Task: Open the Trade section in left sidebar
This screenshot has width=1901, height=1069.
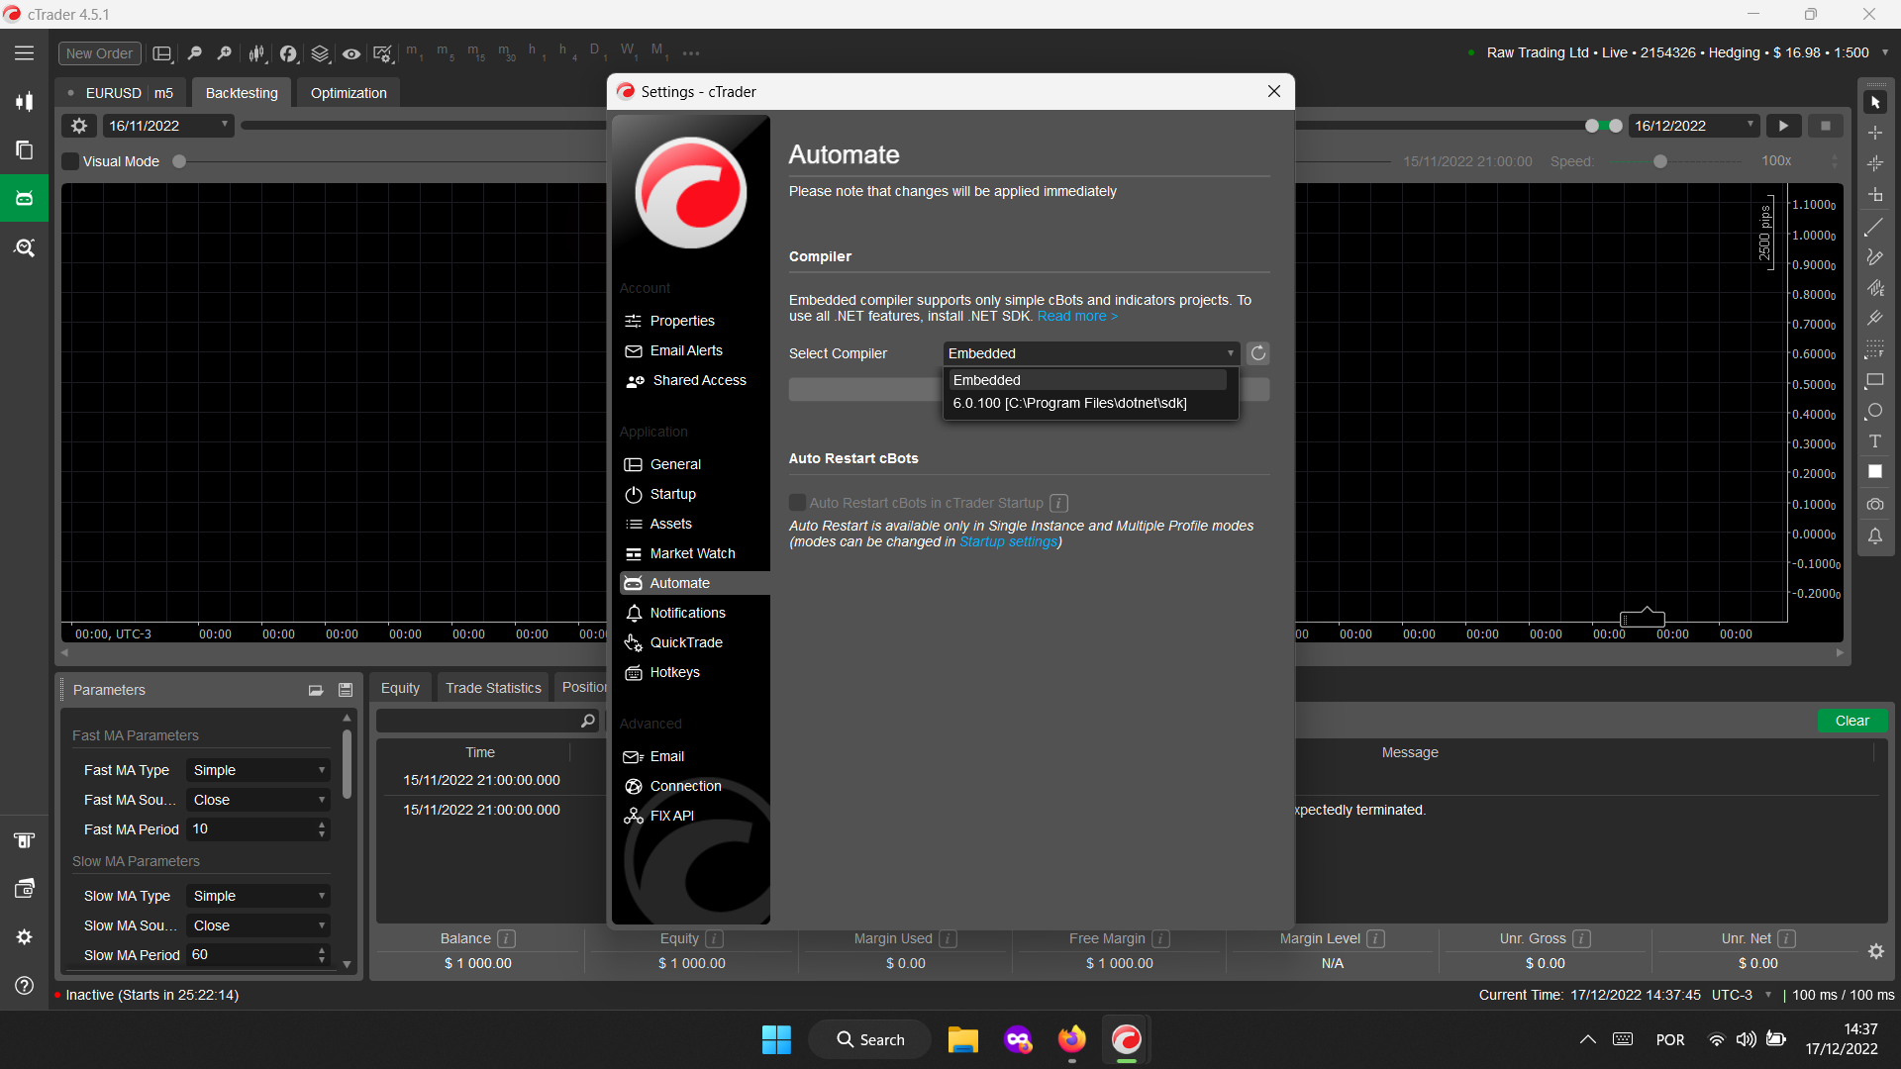Action: (24, 101)
